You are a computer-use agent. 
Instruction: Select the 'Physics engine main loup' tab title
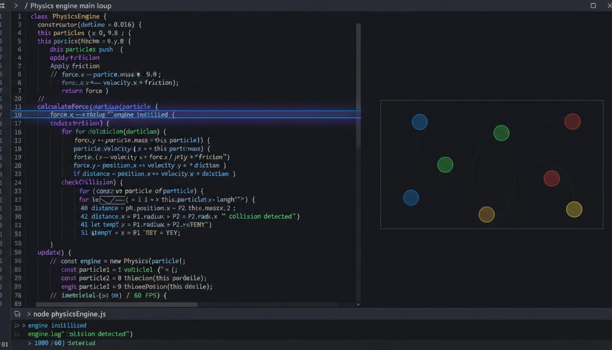tap(71, 6)
